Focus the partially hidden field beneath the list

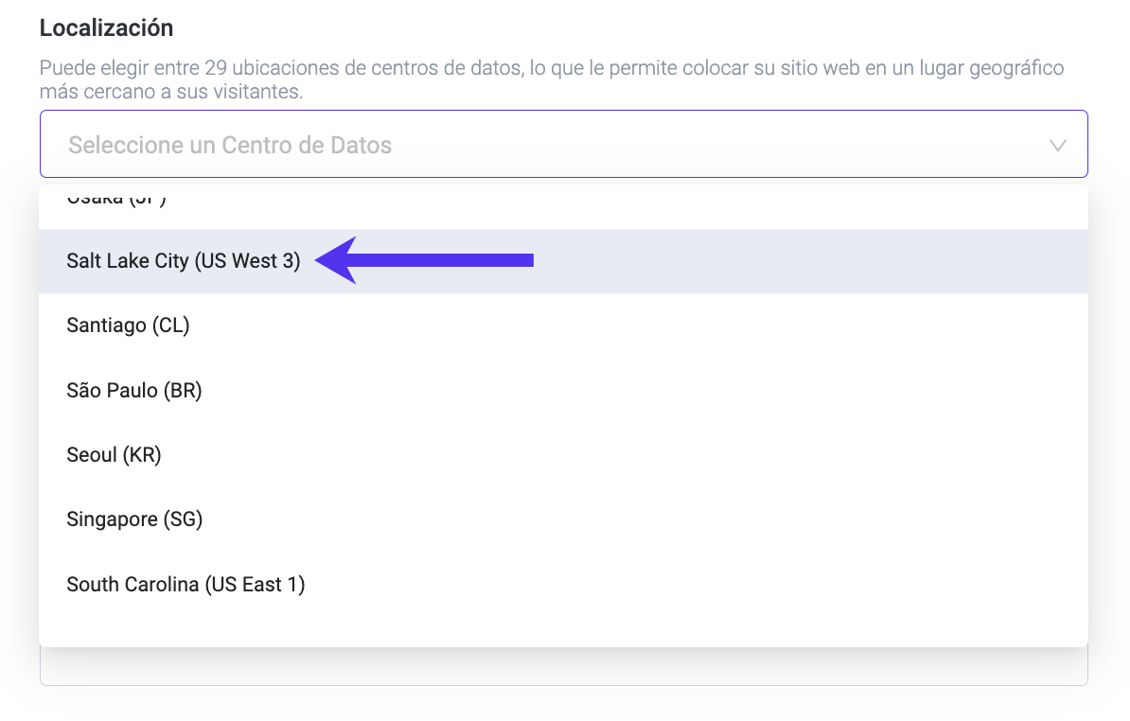click(x=563, y=668)
